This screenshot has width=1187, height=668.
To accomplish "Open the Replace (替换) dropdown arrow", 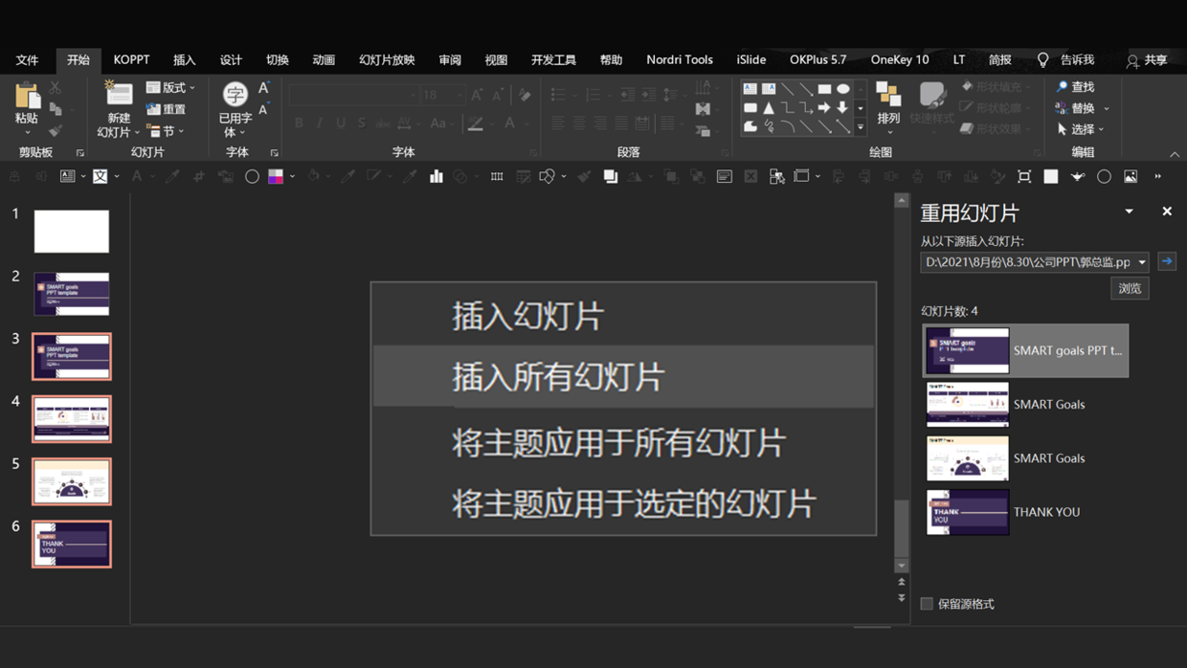I will click(x=1107, y=108).
